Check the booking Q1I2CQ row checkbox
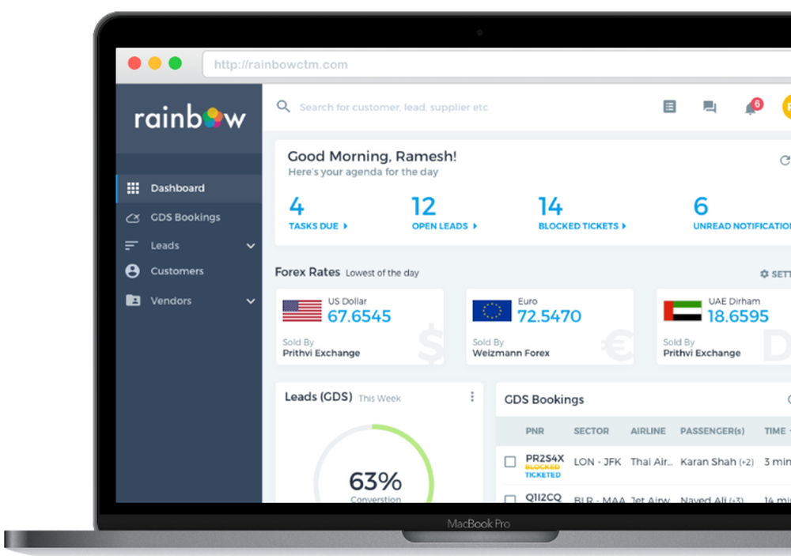The width and height of the screenshot is (791, 556). [510, 500]
